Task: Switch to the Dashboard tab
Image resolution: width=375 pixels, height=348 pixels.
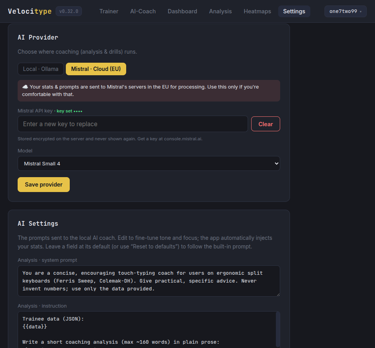Action: [182, 11]
